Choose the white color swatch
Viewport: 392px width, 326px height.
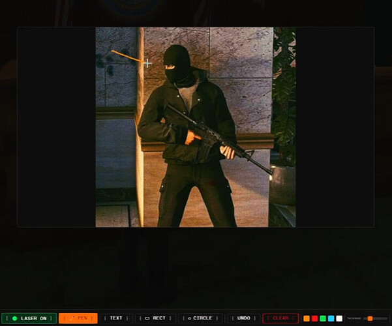coord(339,318)
